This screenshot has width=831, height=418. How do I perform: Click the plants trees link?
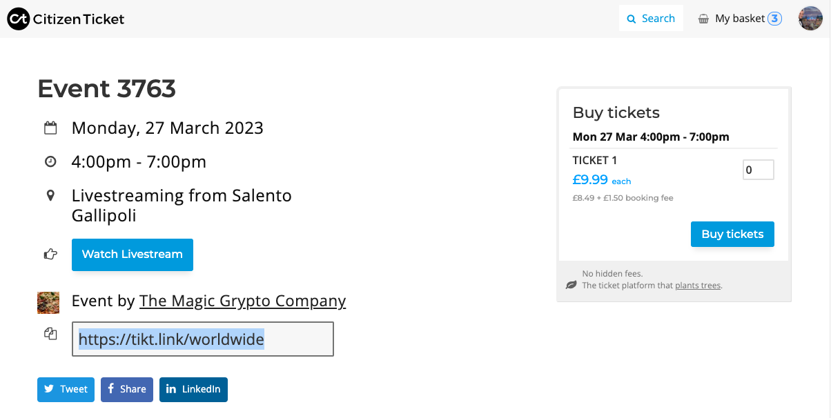coord(698,285)
